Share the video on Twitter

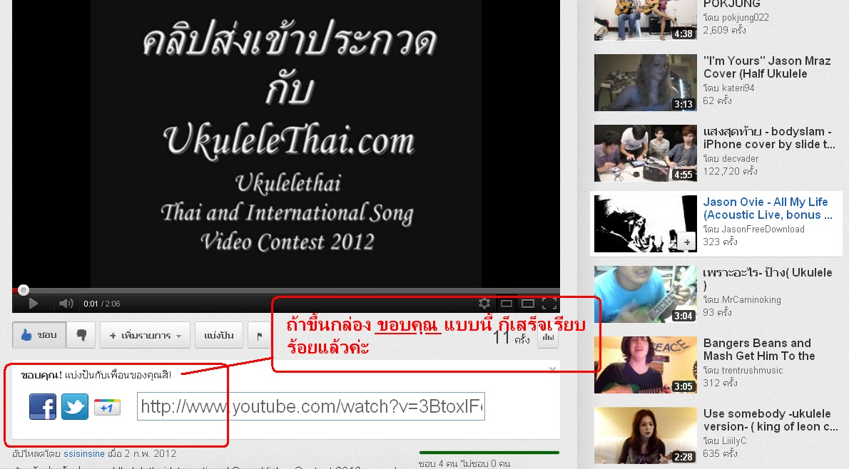(75, 407)
